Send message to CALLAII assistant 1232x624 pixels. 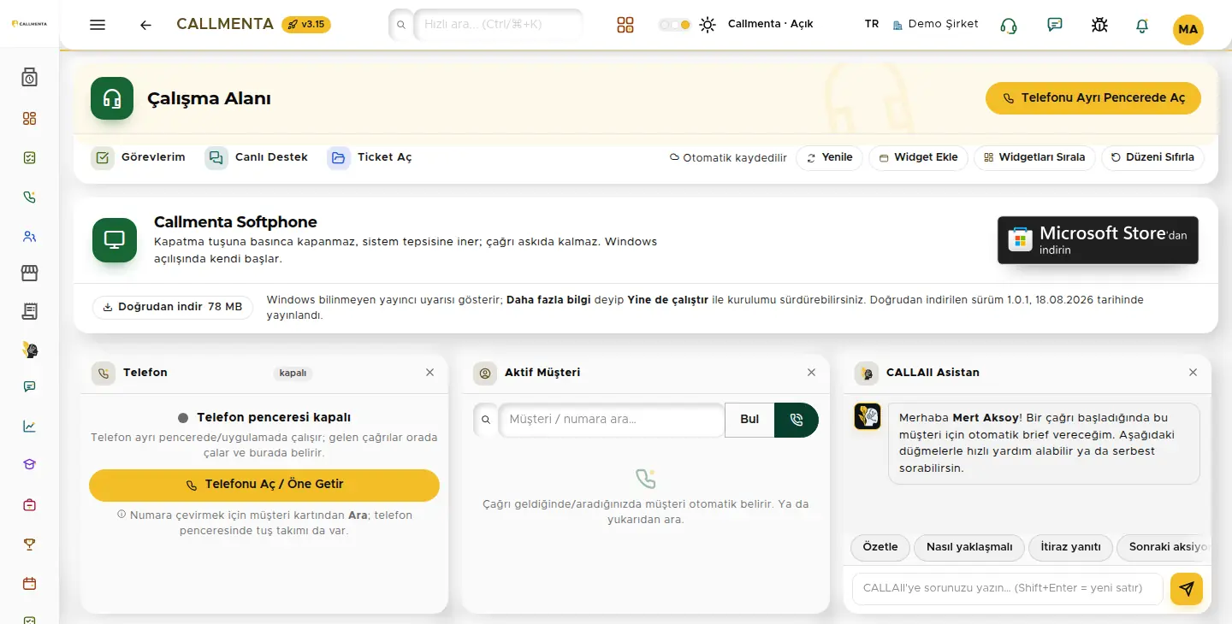1187,589
